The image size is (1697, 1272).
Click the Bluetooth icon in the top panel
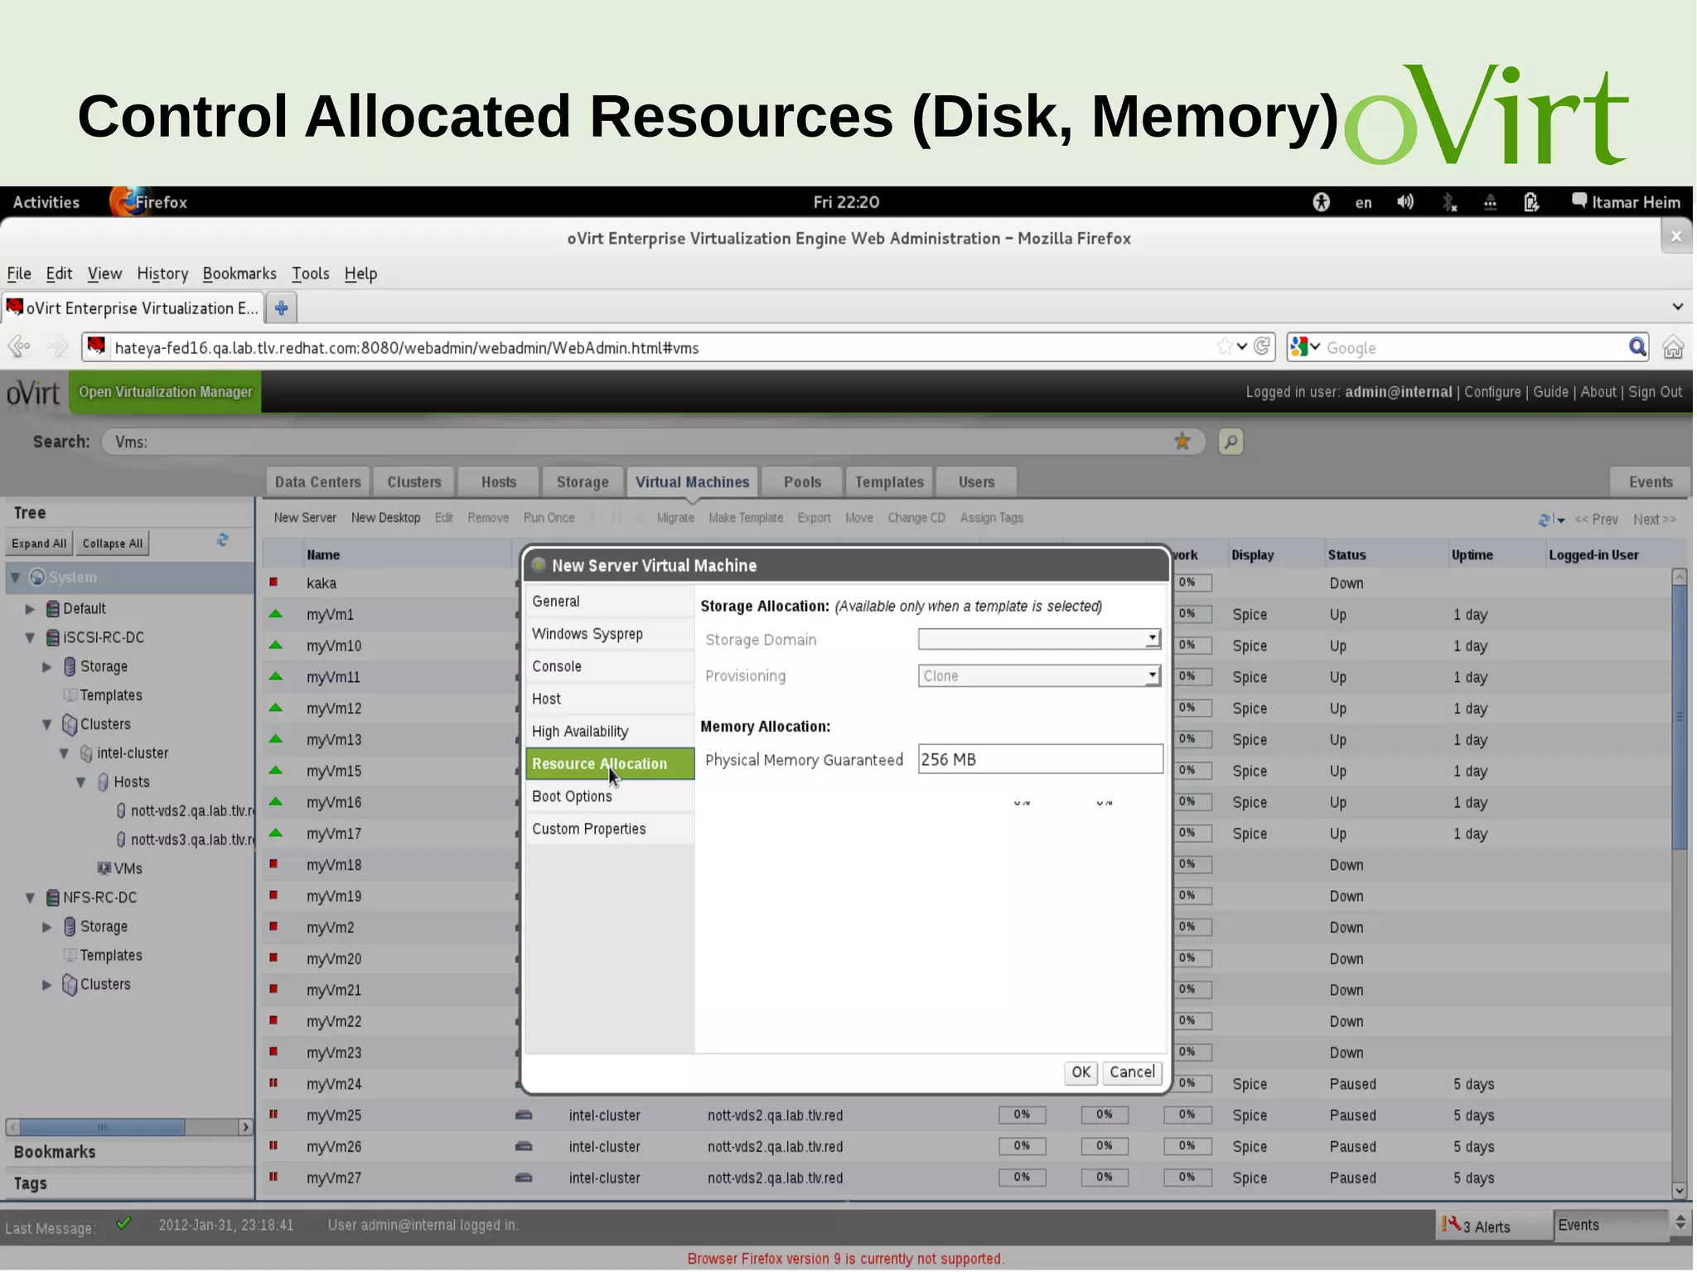click(x=1448, y=202)
